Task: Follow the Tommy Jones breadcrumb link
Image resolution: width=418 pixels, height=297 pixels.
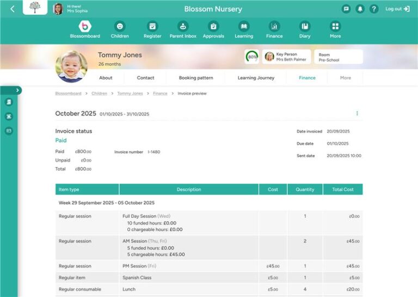Action: [x=130, y=94]
